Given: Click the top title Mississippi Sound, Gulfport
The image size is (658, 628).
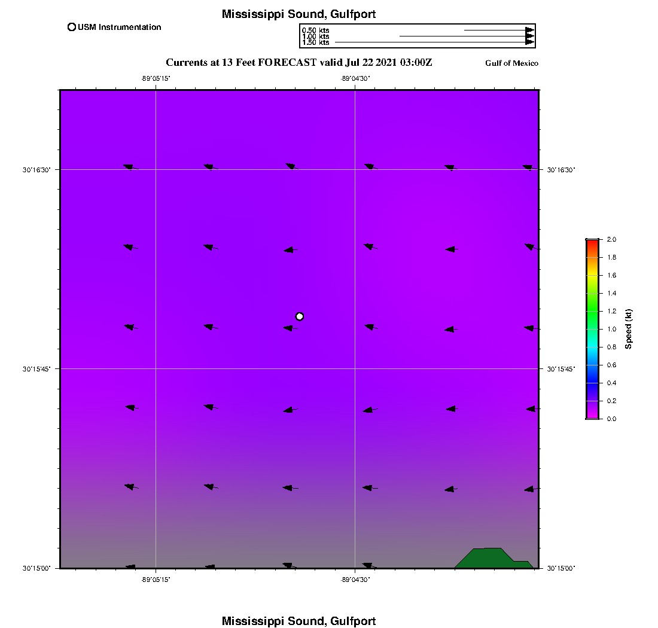Looking at the screenshot, I should pyautogui.click(x=298, y=14).
